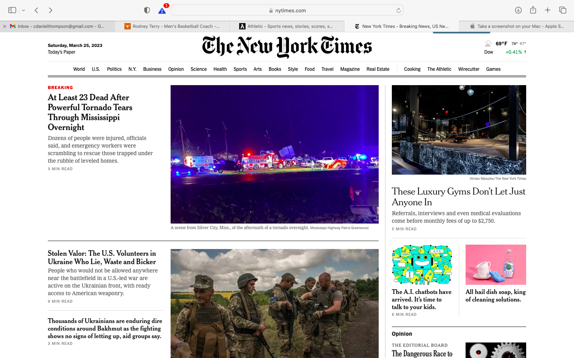Screen dimensions: 574x358
Task: Open the Politics section link
Action: (114, 69)
